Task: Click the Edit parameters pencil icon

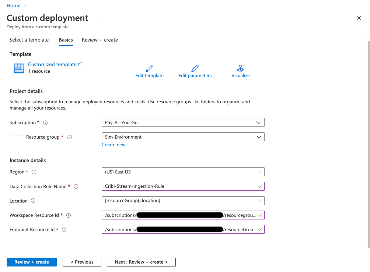Action: 195,68
